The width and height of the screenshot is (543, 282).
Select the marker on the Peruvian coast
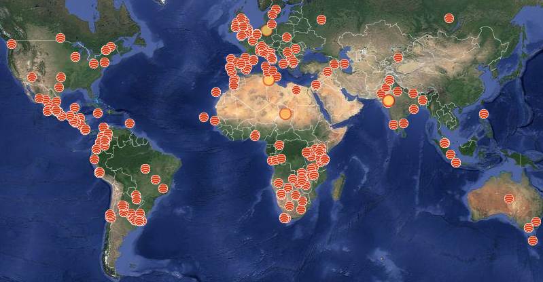pos(99,172)
